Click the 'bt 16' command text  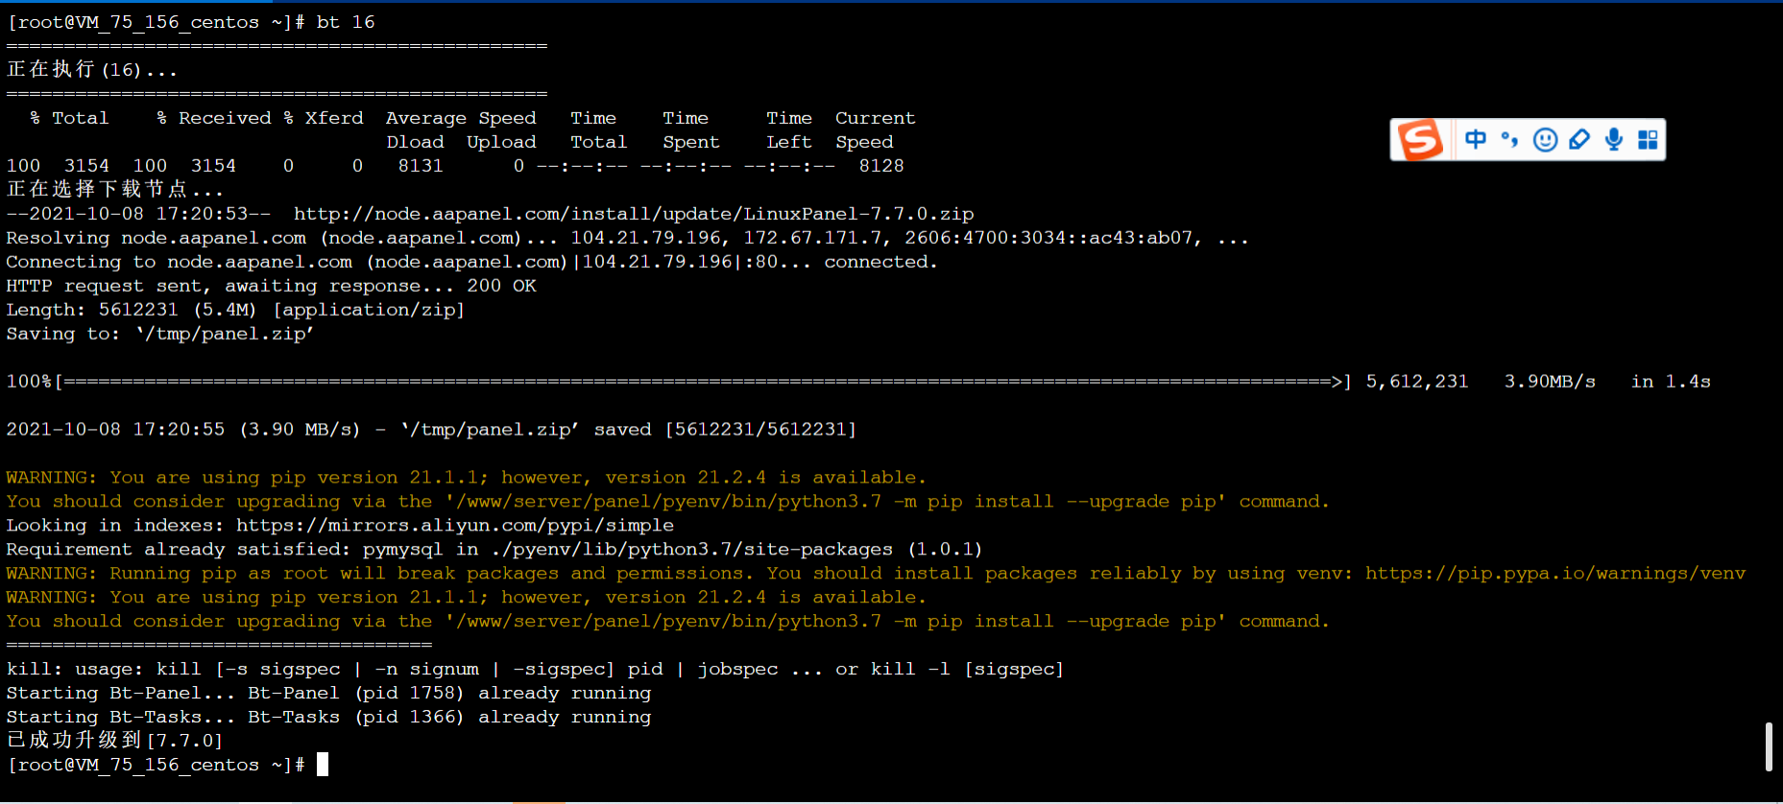click(346, 22)
